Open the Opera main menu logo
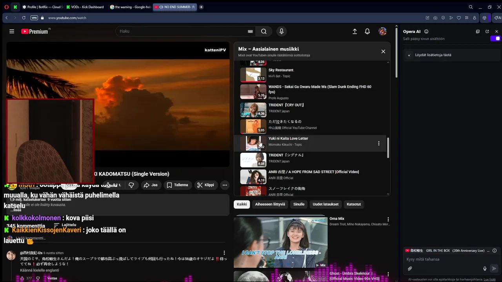 [x=6, y=7]
